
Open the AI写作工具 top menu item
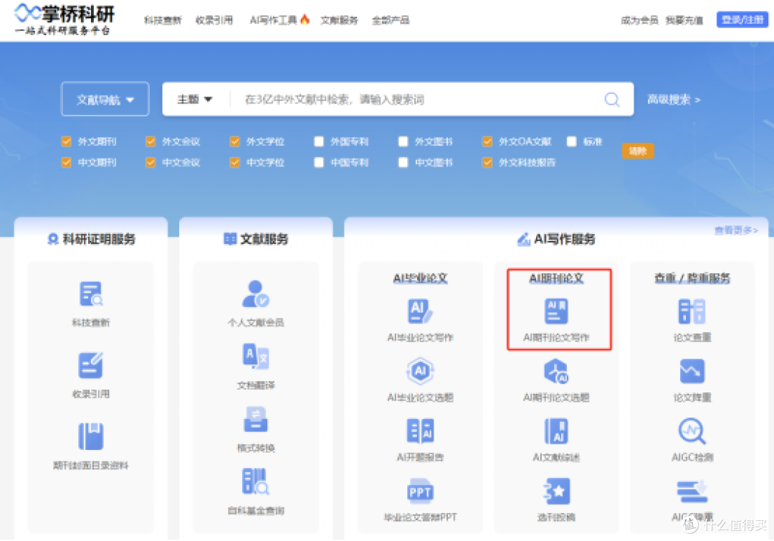(279, 20)
